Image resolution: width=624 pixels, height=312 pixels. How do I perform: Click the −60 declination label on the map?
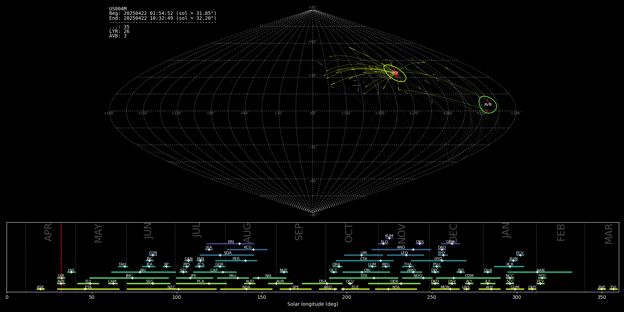click(312, 181)
